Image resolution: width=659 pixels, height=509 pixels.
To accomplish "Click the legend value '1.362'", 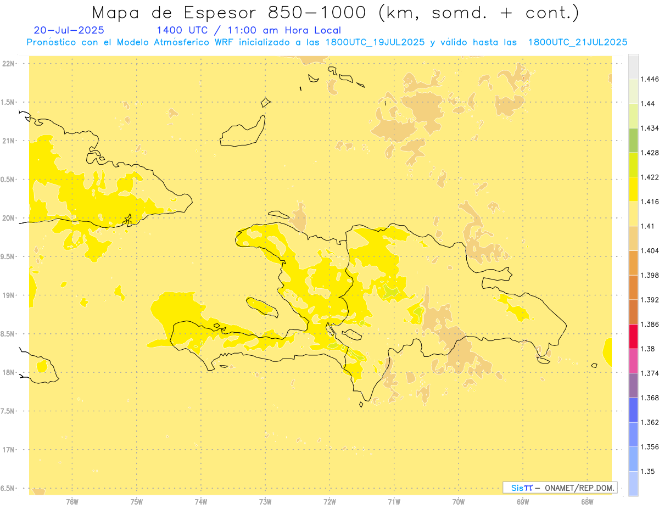I will pos(650,422).
